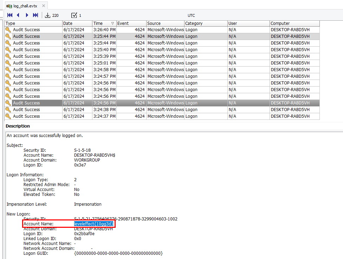
Task: Click the UTC time zone label
Action: (191, 15)
